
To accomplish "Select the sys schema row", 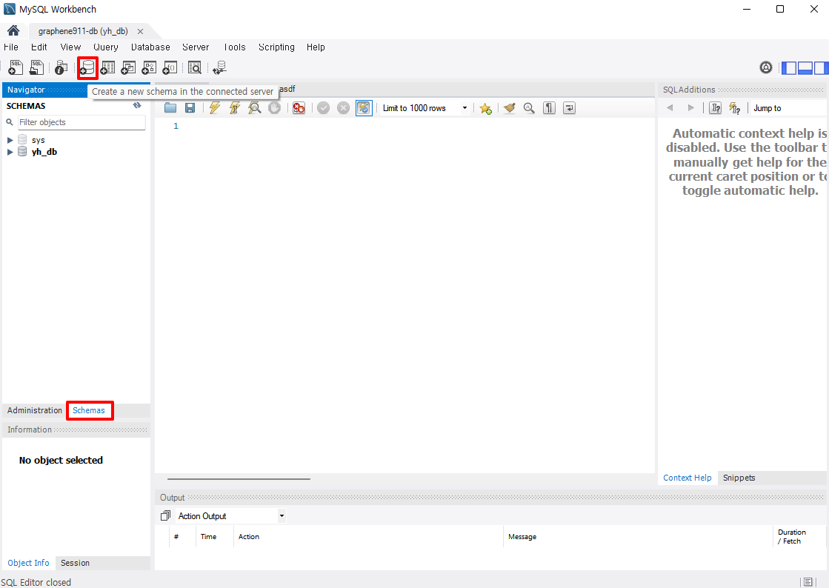I will (x=38, y=140).
